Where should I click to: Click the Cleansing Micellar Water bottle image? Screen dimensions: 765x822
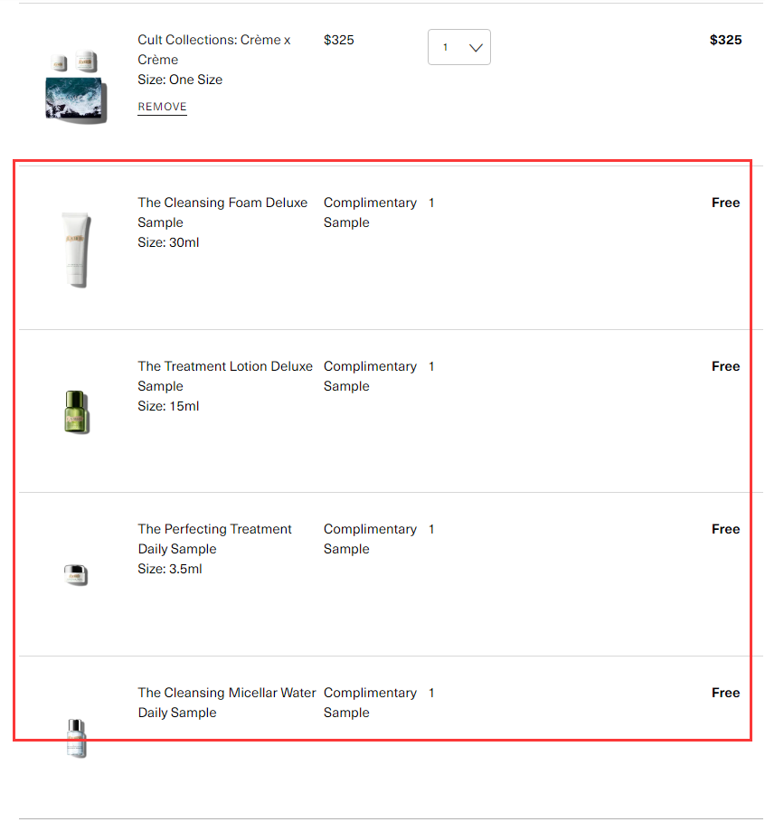(77, 737)
